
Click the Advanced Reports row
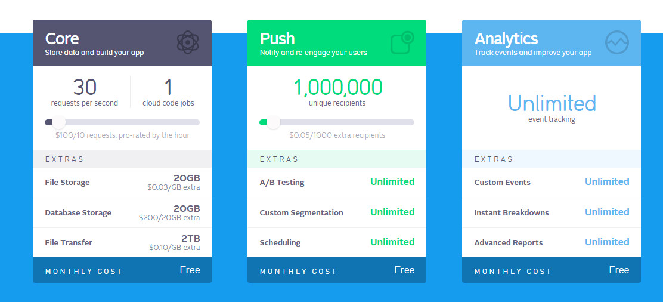(x=552, y=243)
